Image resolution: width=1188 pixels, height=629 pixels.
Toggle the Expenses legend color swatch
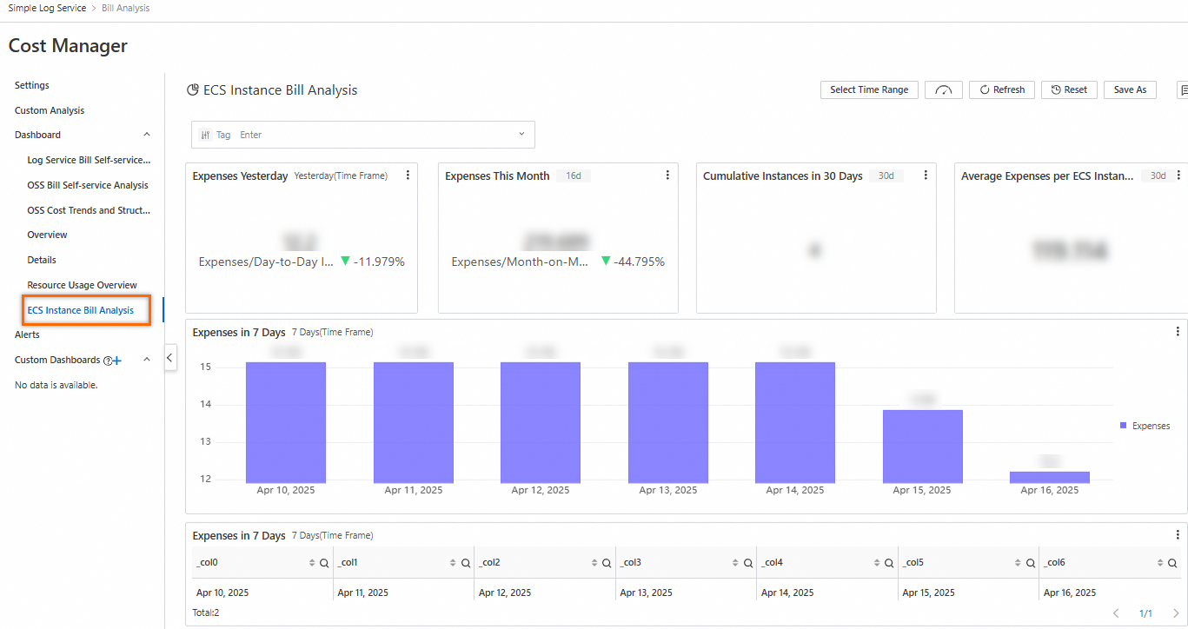coord(1124,426)
